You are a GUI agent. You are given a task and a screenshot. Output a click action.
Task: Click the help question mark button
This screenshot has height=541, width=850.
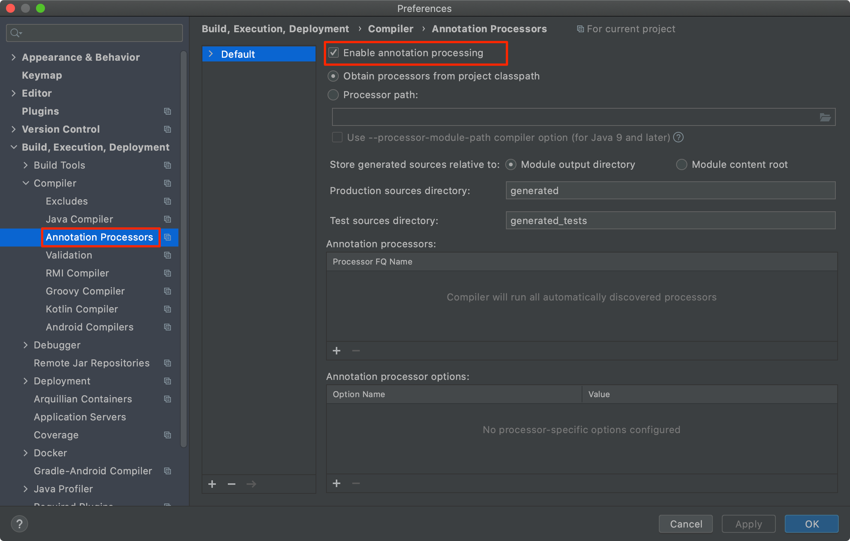pyautogui.click(x=19, y=523)
